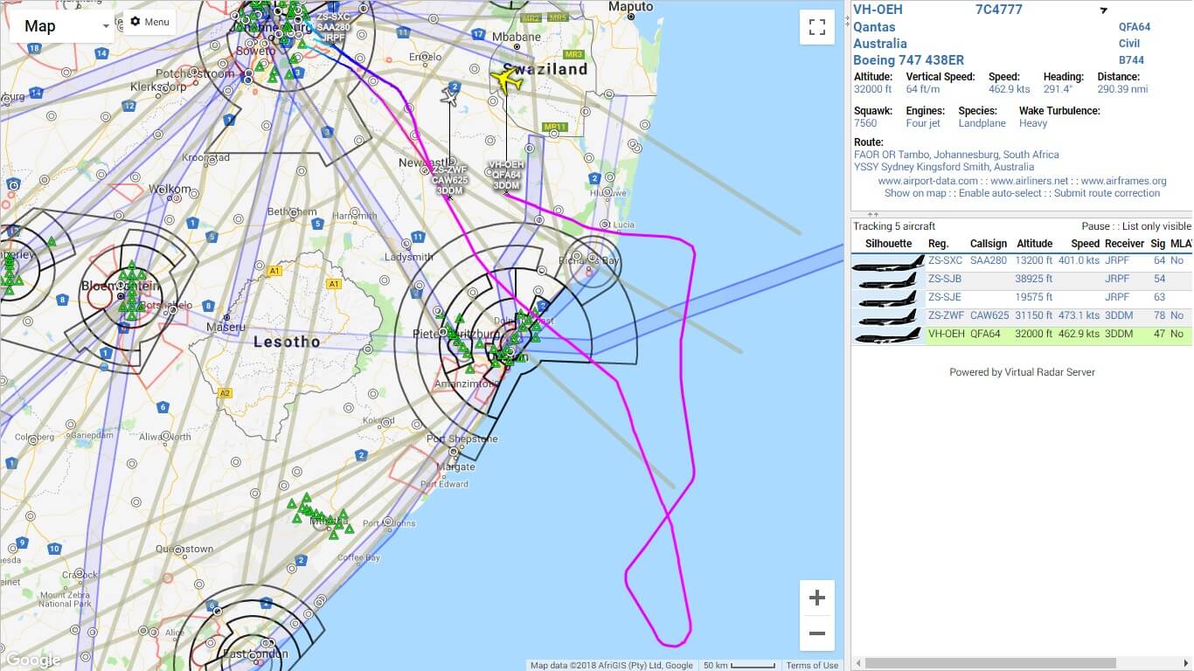Click FAOR OR Tambo route origin

click(956, 155)
